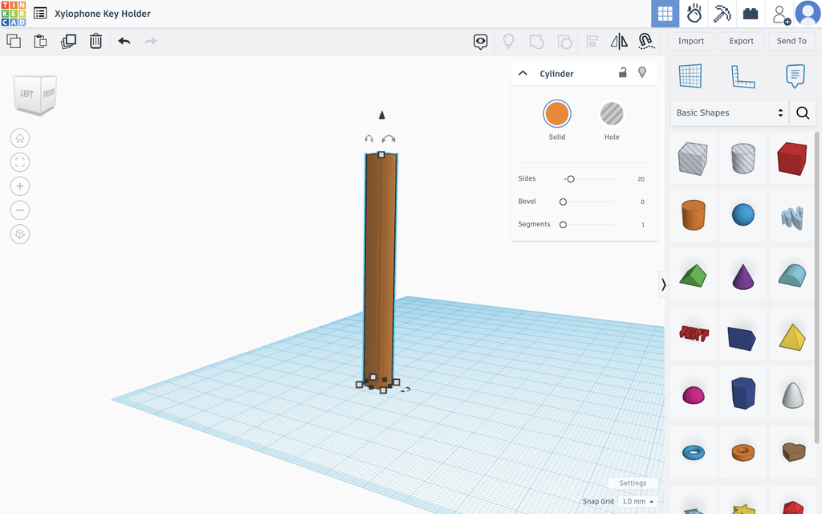
Task: Click the Duplicate and repeat icon
Action: tap(68, 41)
